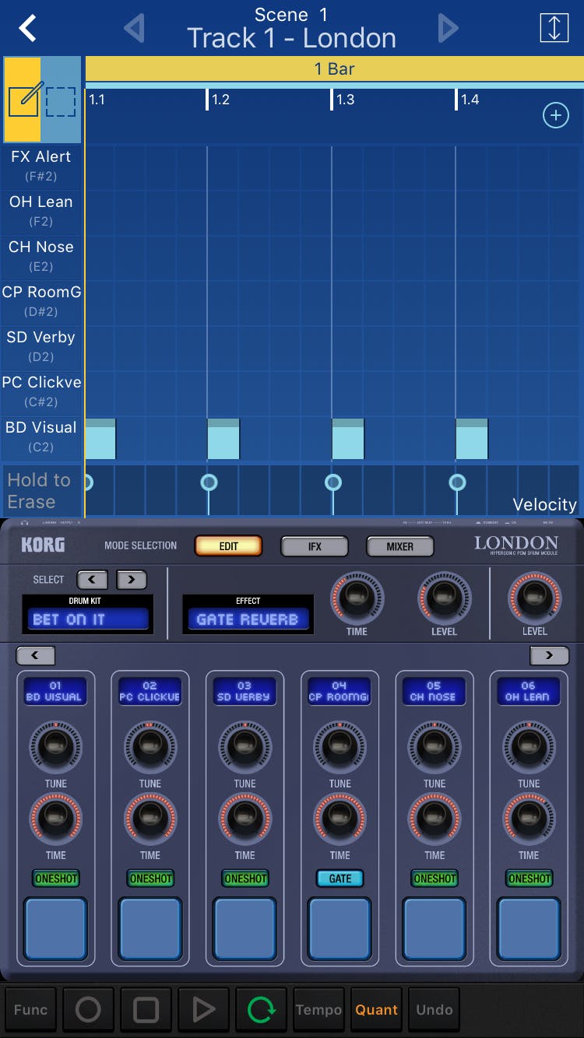Select the EDIT mode tab
The image size is (584, 1038).
(x=228, y=546)
